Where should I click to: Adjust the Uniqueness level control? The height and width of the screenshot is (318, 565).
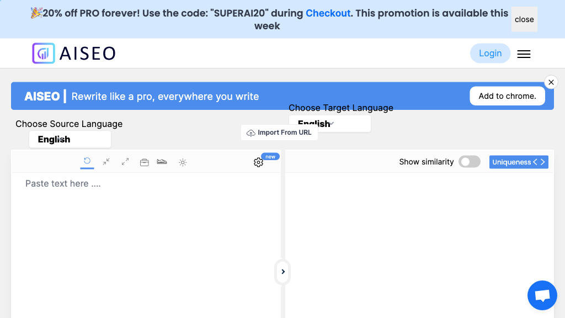pyautogui.click(x=519, y=162)
